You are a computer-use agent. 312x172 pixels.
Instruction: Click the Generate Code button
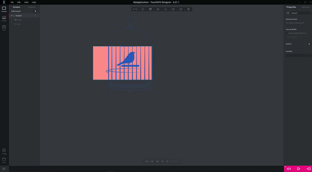[289, 169]
